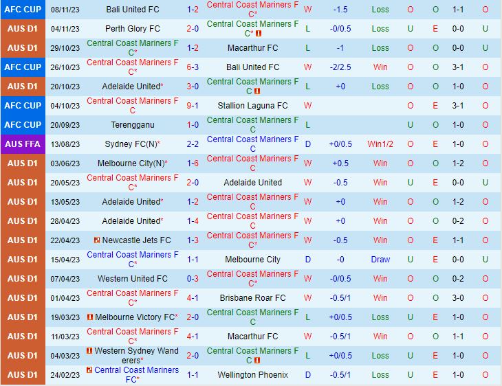Screen dimensions: 502x386
Task: Open Central Coast Mariners FC on 15/04/23
Action: click(133, 260)
